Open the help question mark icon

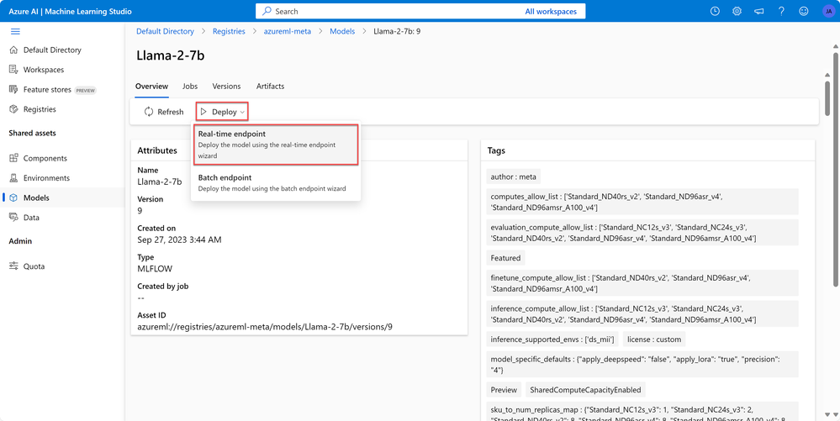tap(782, 11)
